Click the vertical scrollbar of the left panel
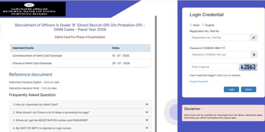 click(x=156, y=74)
